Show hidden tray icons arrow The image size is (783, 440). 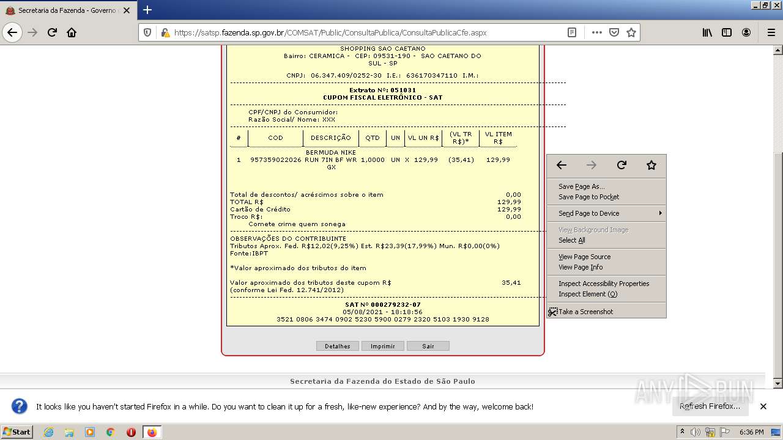pos(682,432)
